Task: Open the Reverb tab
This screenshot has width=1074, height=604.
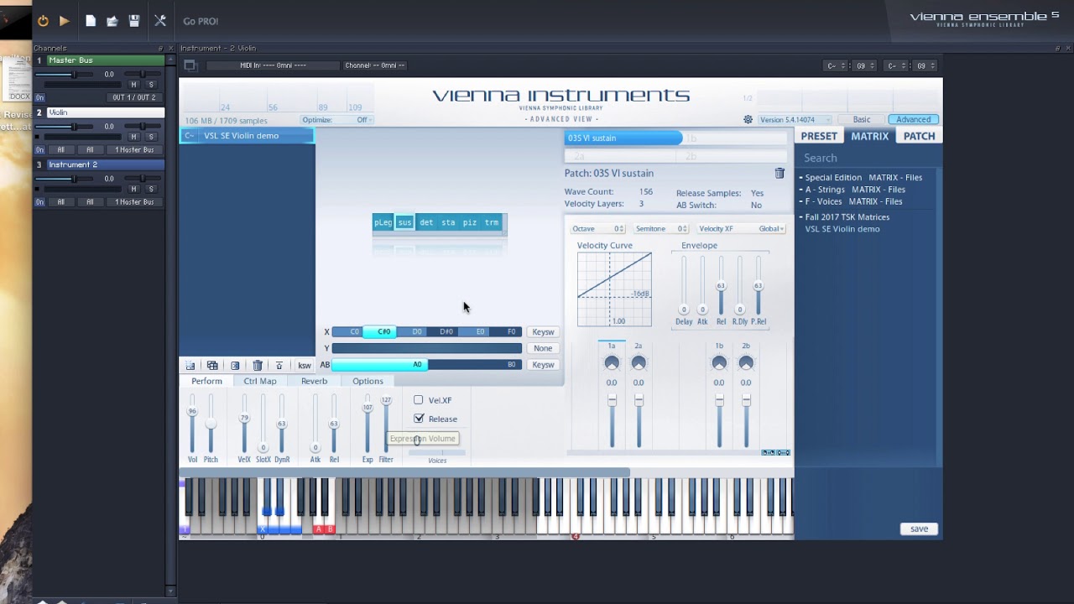Action: pos(314,381)
